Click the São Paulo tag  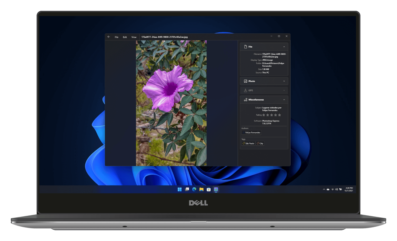pyautogui.click(x=248, y=143)
